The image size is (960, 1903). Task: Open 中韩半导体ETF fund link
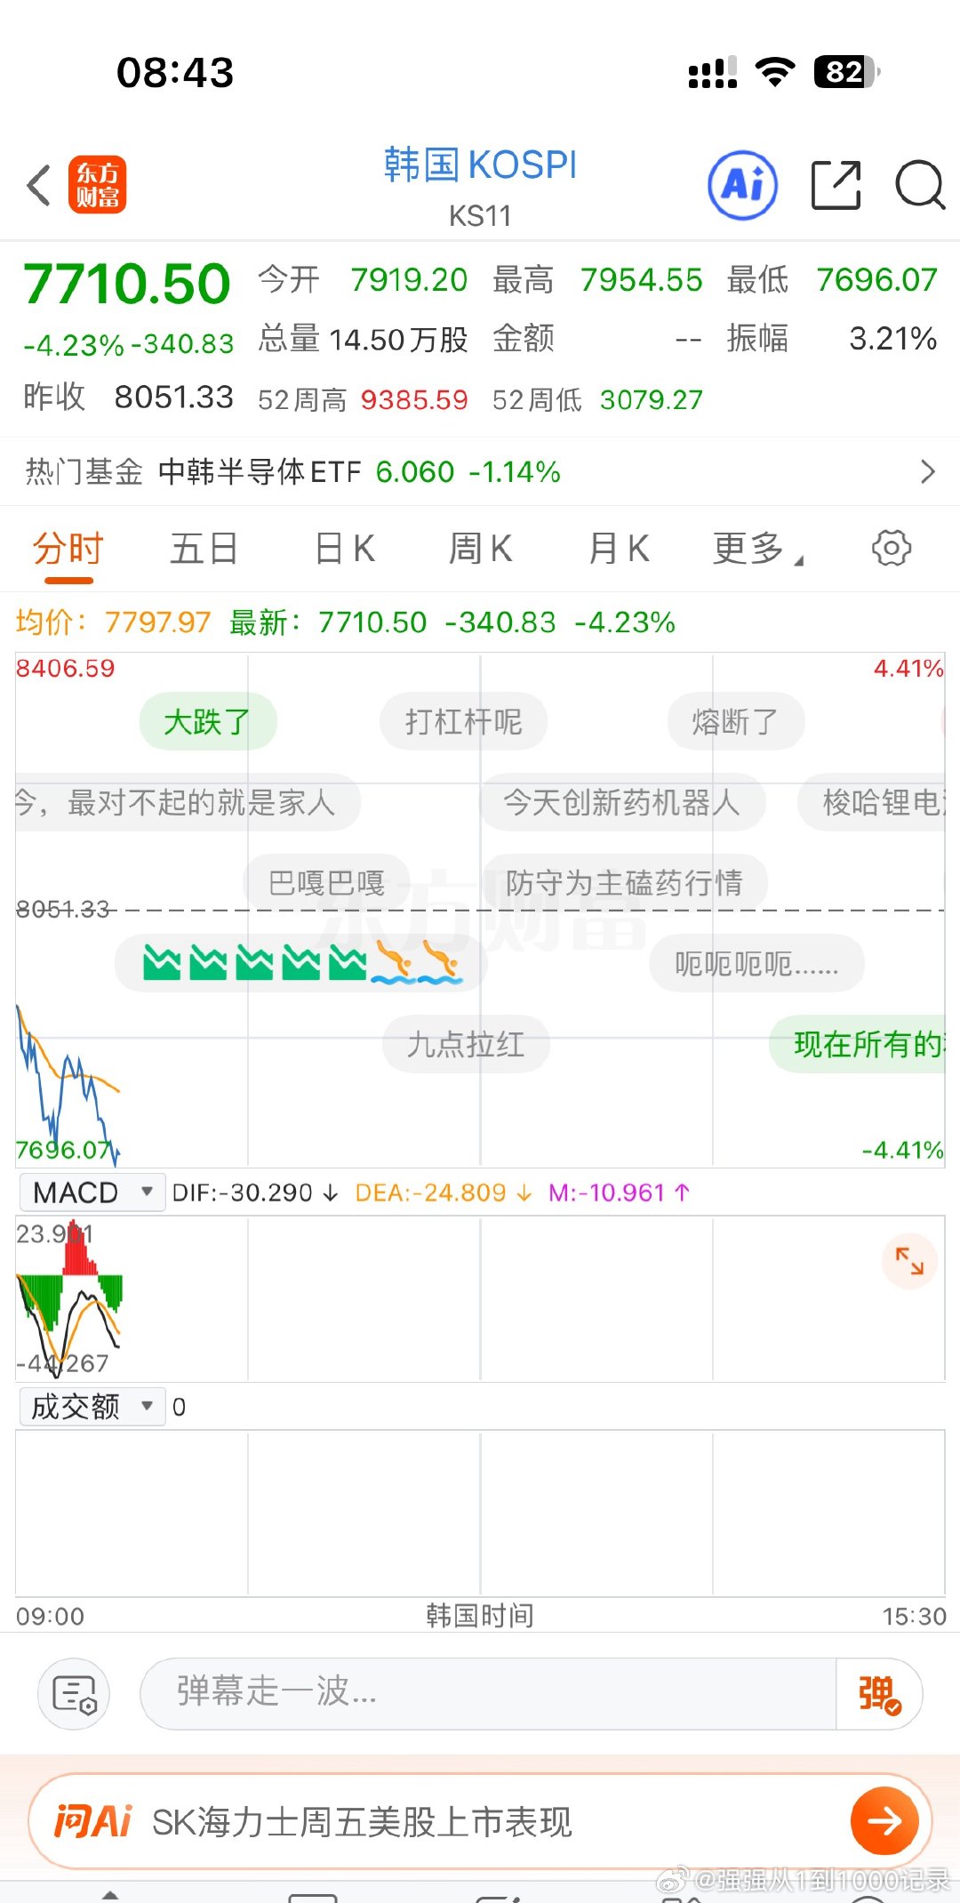coord(260,471)
